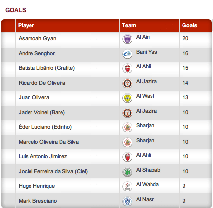Click the GOALS section heading
The image size is (213, 208).
pyautogui.click(x=16, y=10)
